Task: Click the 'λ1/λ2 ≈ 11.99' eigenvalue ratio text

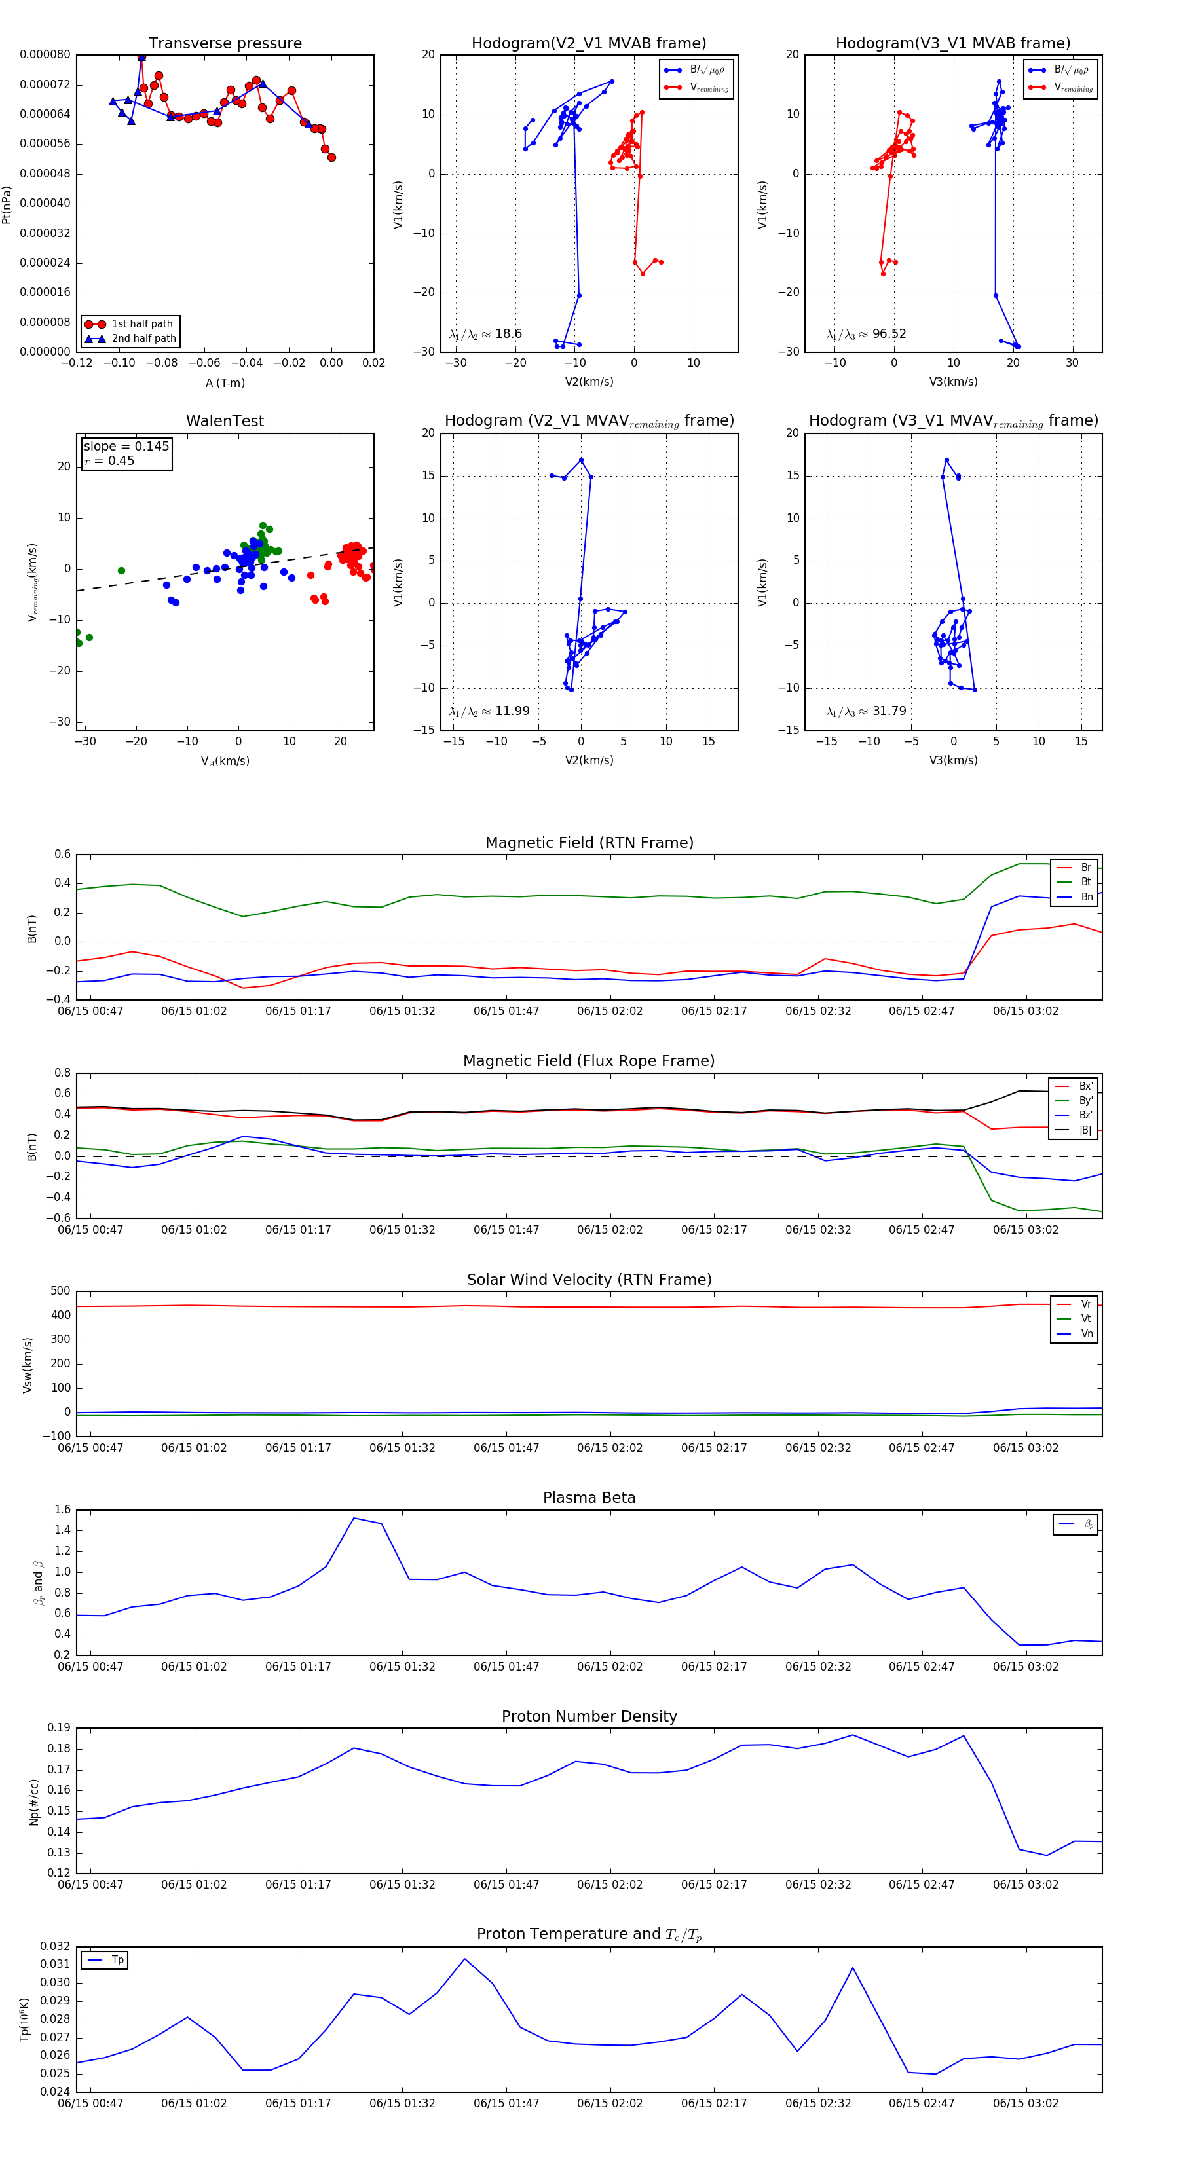Action: (489, 711)
